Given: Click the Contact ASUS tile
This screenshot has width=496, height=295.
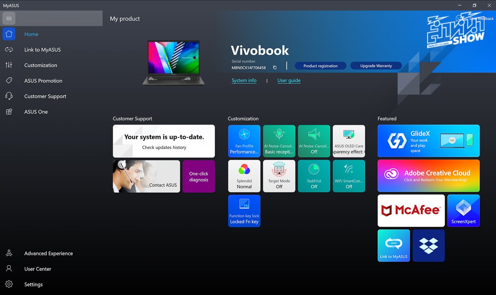Looking at the screenshot, I should (x=146, y=176).
